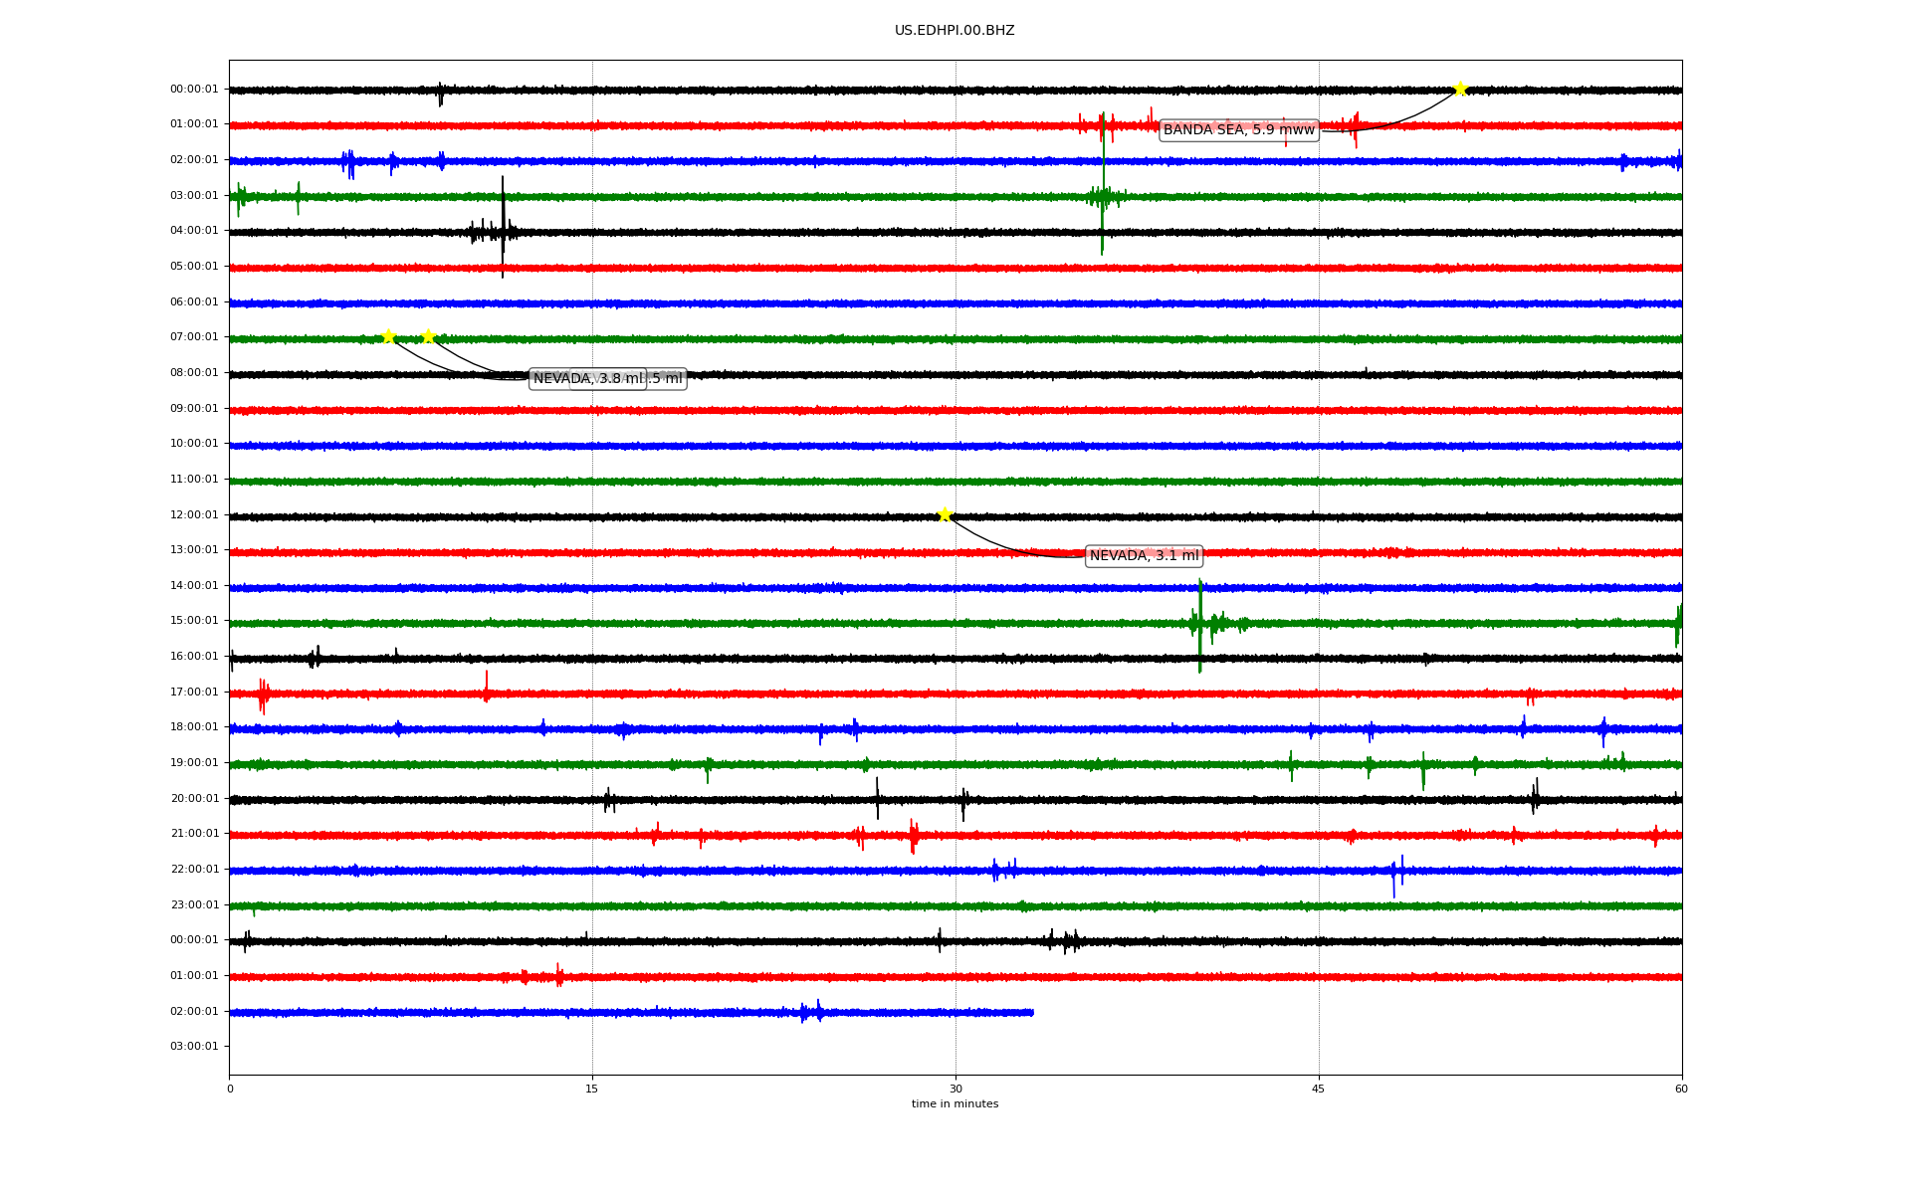Click the 0 tick on the minutes axis
This screenshot has height=1194, width=1911.
(x=230, y=1090)
